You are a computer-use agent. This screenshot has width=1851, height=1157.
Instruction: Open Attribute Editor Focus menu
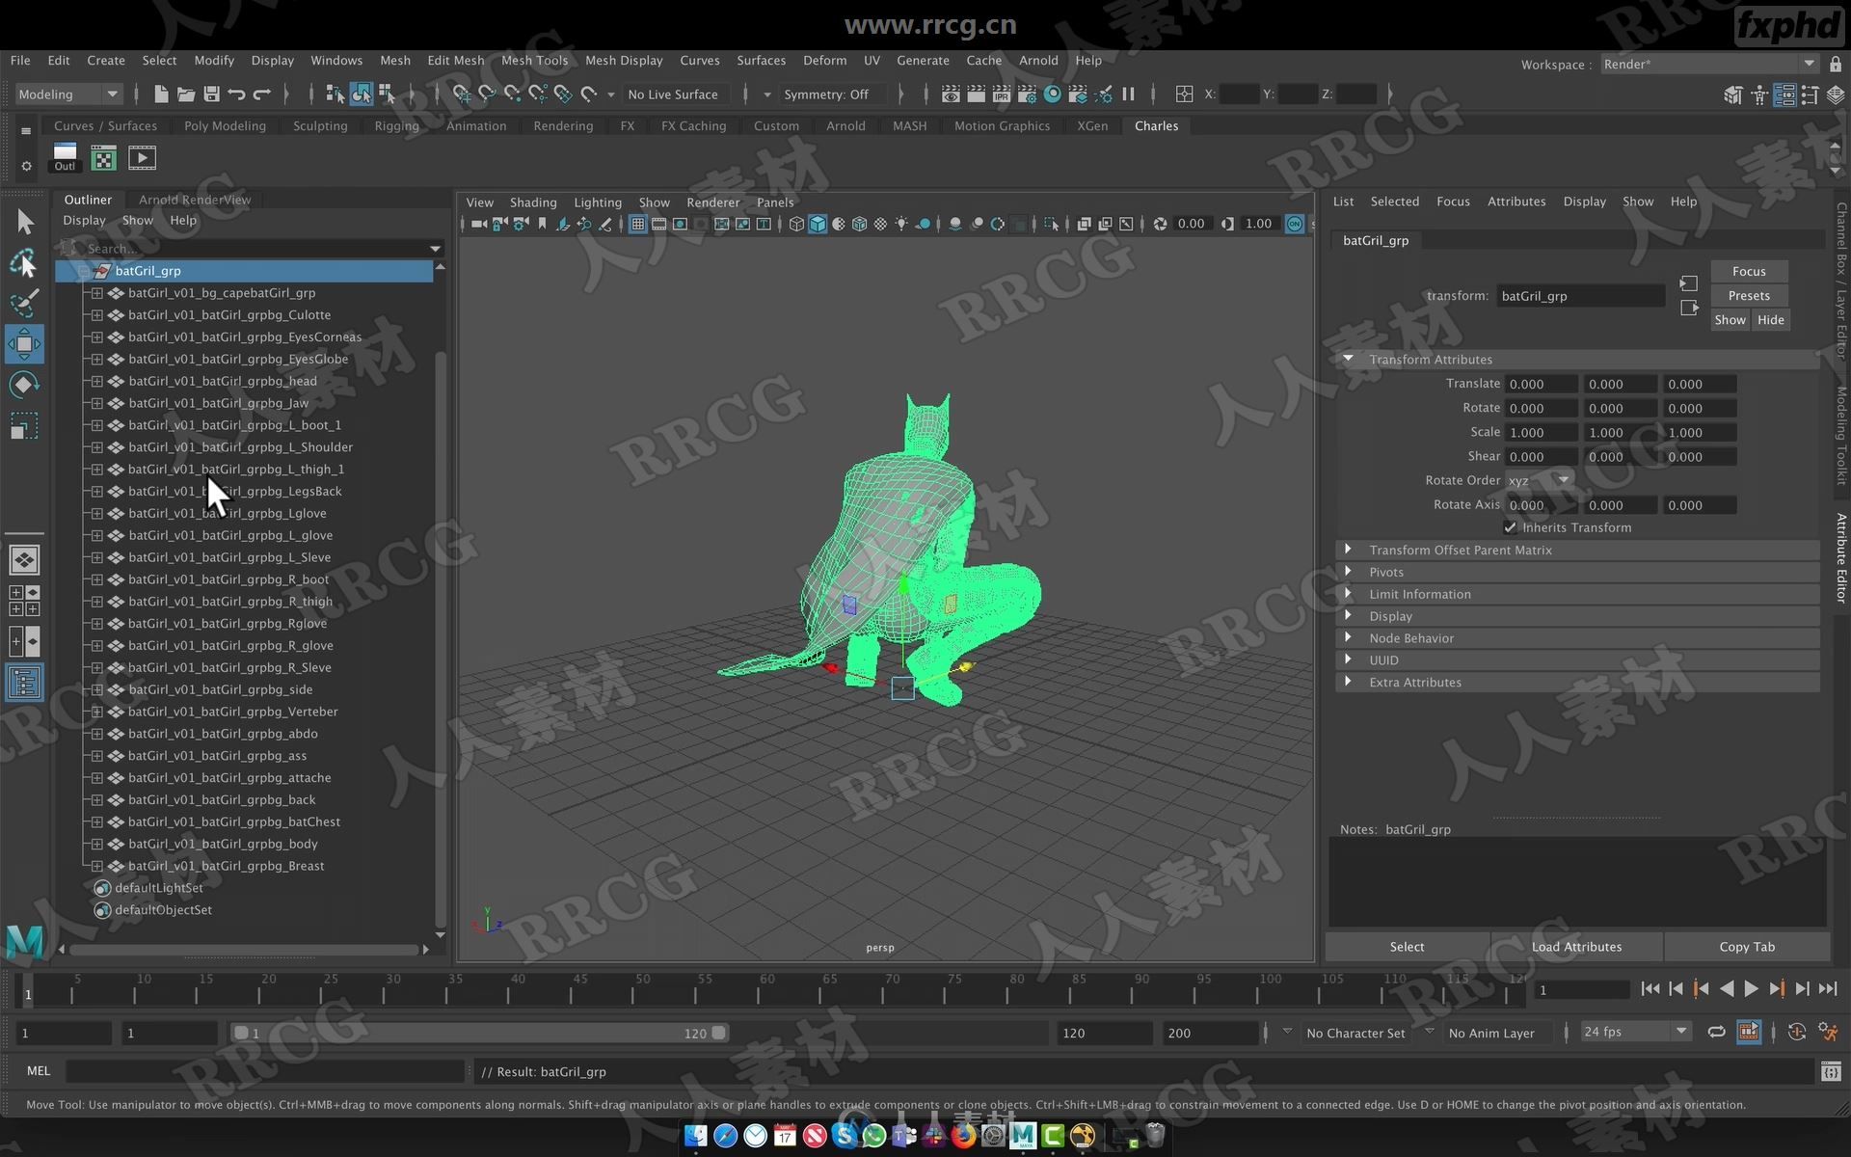(x=1453, y=201)
